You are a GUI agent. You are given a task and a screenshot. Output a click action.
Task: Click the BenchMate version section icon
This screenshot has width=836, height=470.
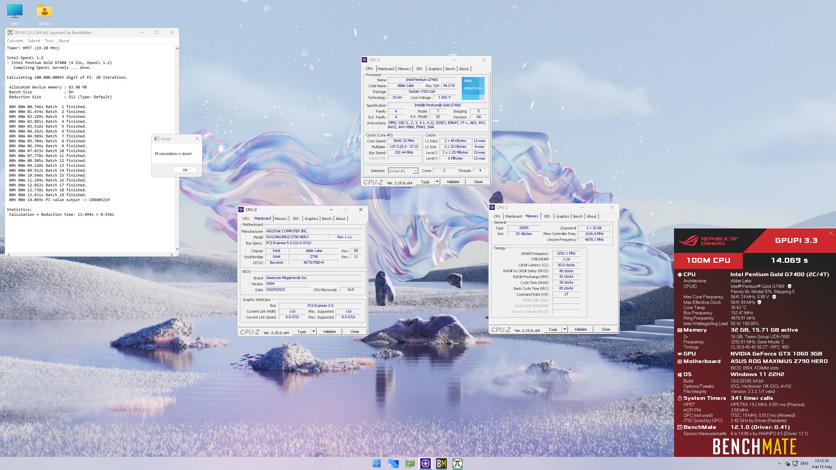pyautogui.click(x=680, y=427)
